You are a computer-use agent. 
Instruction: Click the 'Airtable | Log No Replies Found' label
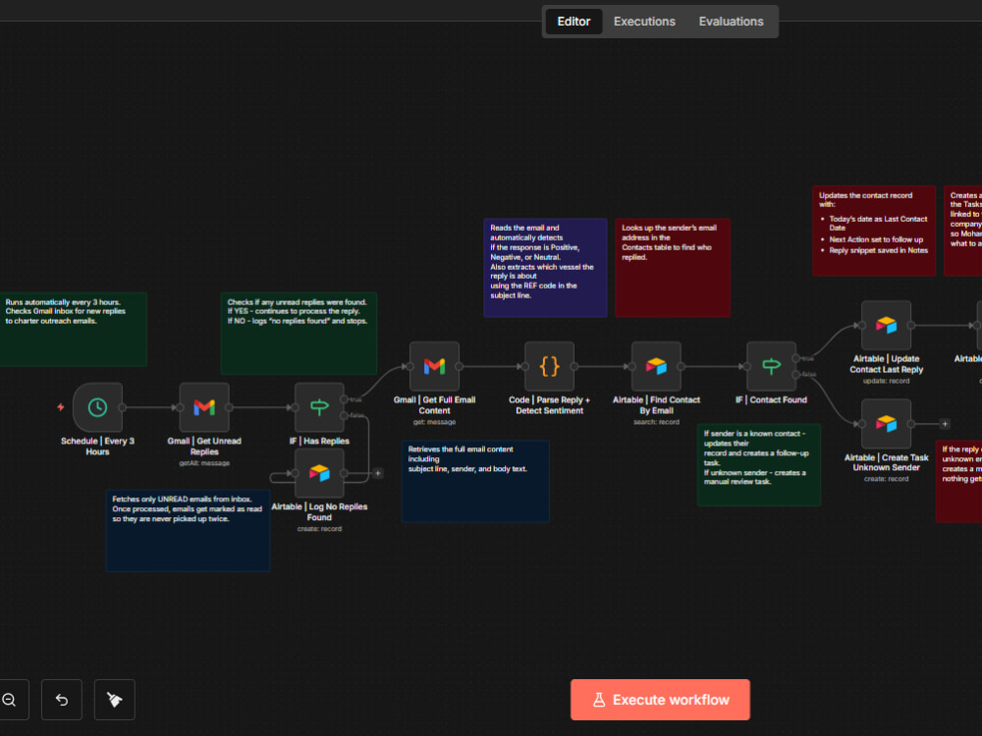click(319, 512)
